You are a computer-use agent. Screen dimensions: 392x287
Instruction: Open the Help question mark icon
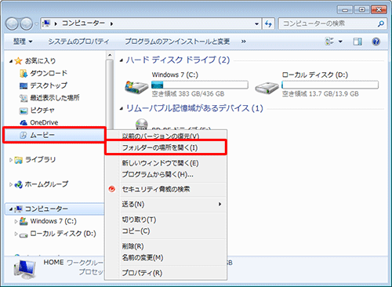coord(376,42)
